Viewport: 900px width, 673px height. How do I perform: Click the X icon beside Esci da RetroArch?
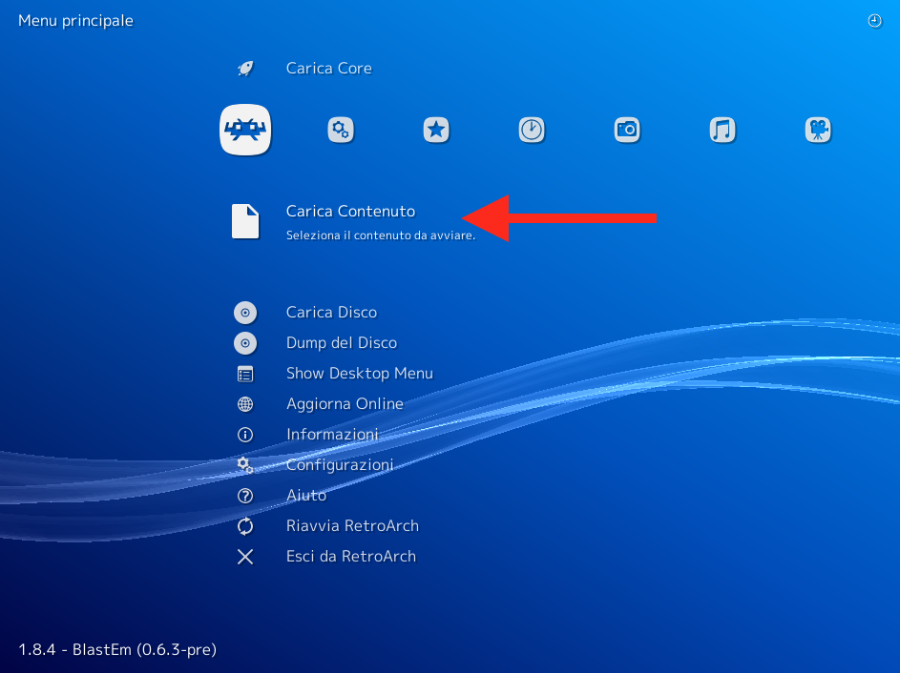tap(245, 557)
